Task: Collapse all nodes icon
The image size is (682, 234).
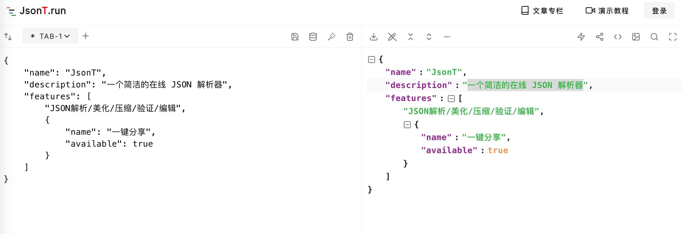Action: 411,37
